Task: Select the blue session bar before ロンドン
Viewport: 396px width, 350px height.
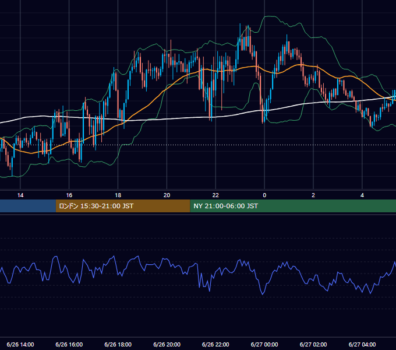Action: [x=28, y=206]
